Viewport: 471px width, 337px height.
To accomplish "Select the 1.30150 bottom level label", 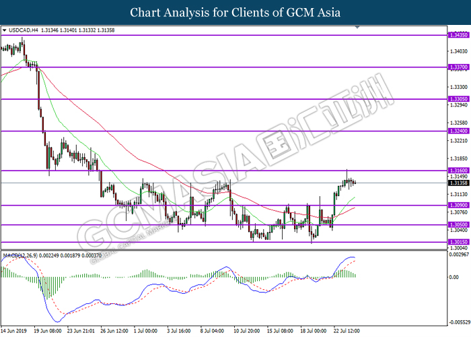I will [458, 242].
